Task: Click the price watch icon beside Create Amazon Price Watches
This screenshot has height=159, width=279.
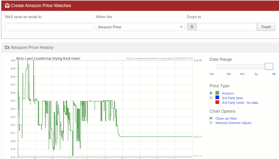Action: [7, 6]
